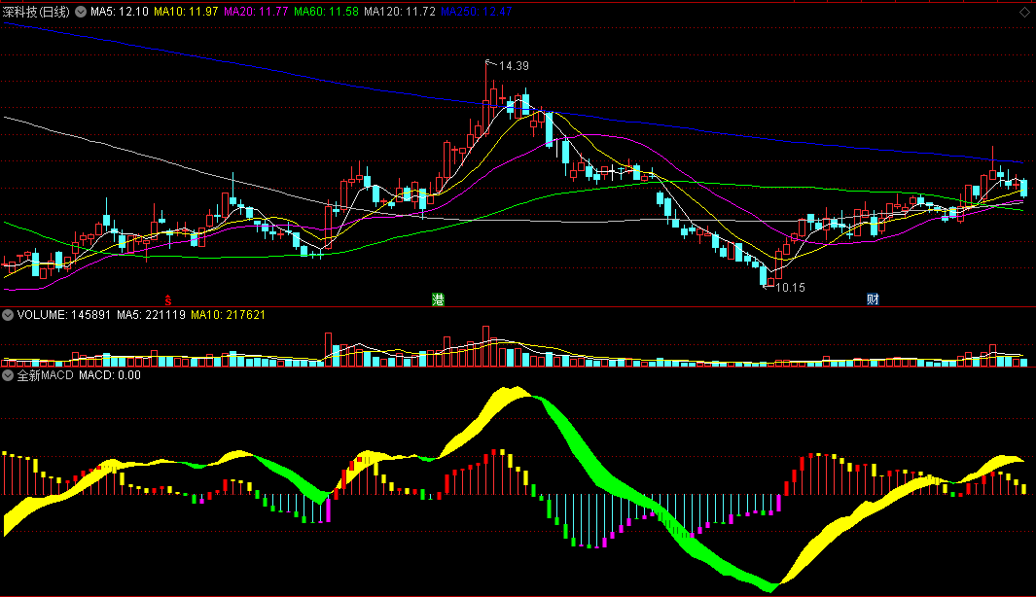Click the MA20: 11.77 label
This screenshot has height=597, width=1036.
256,12
